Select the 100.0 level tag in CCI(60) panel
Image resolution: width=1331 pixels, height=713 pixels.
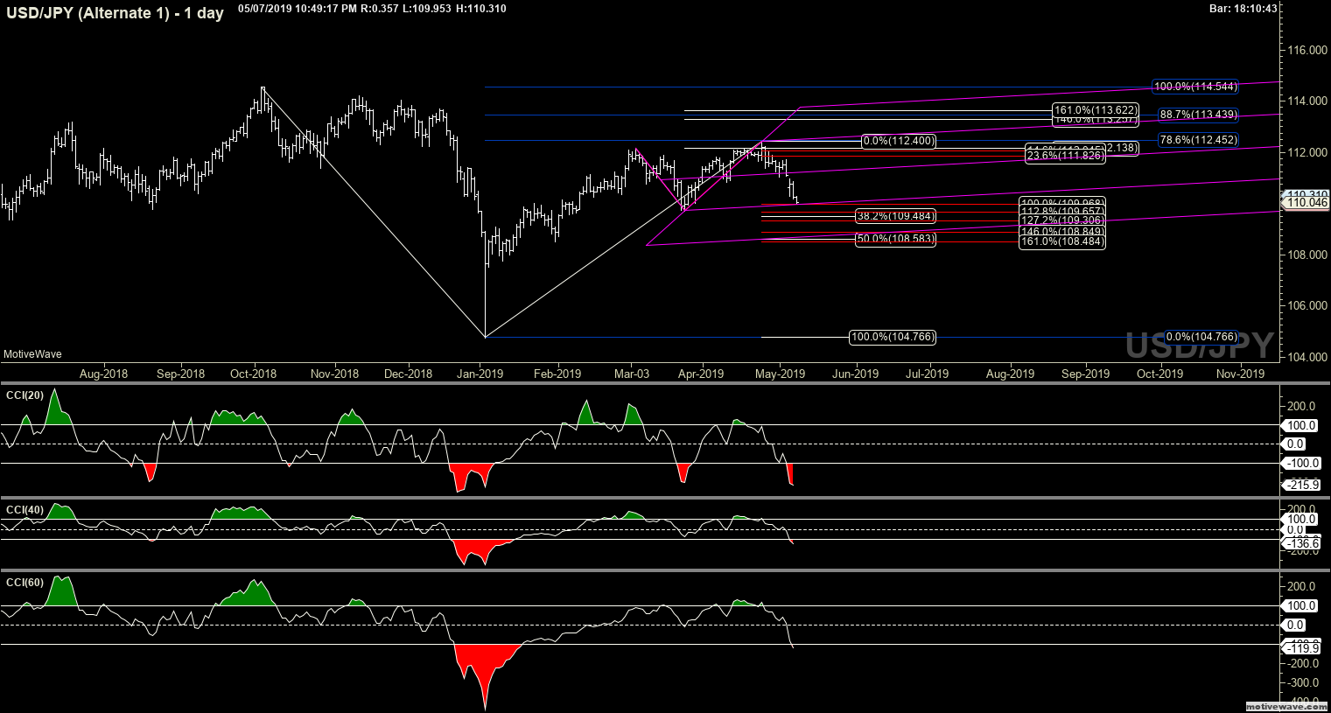1301,605
